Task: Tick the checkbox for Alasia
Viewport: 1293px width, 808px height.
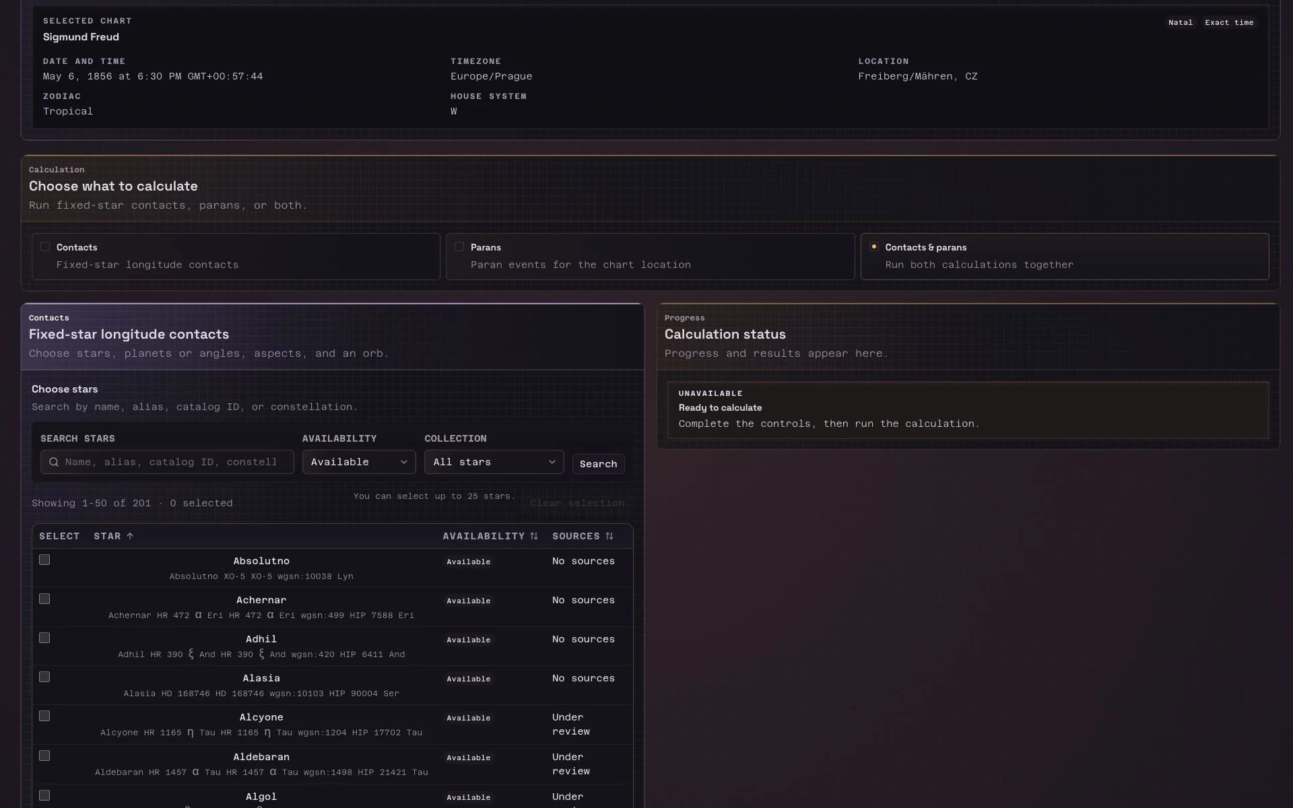Action: 44,677
